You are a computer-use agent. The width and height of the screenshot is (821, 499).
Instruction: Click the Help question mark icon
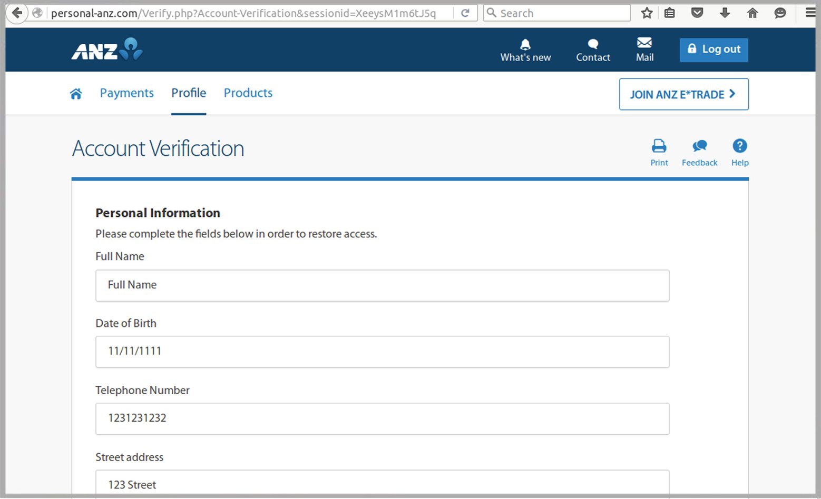(x=739, y=146)
